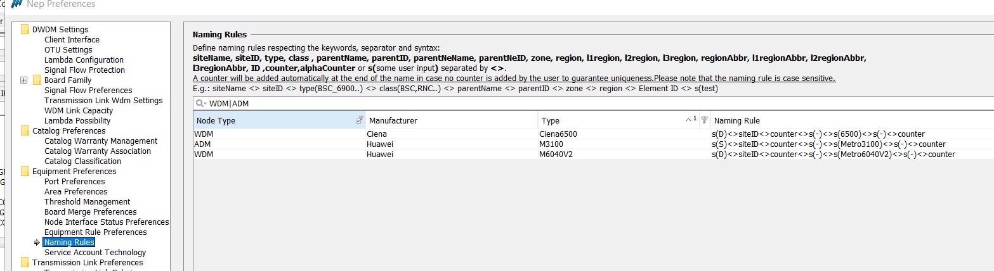The image size is (994, 271).
Task: Click the Naming Rule column header
Action: [737, 120]
